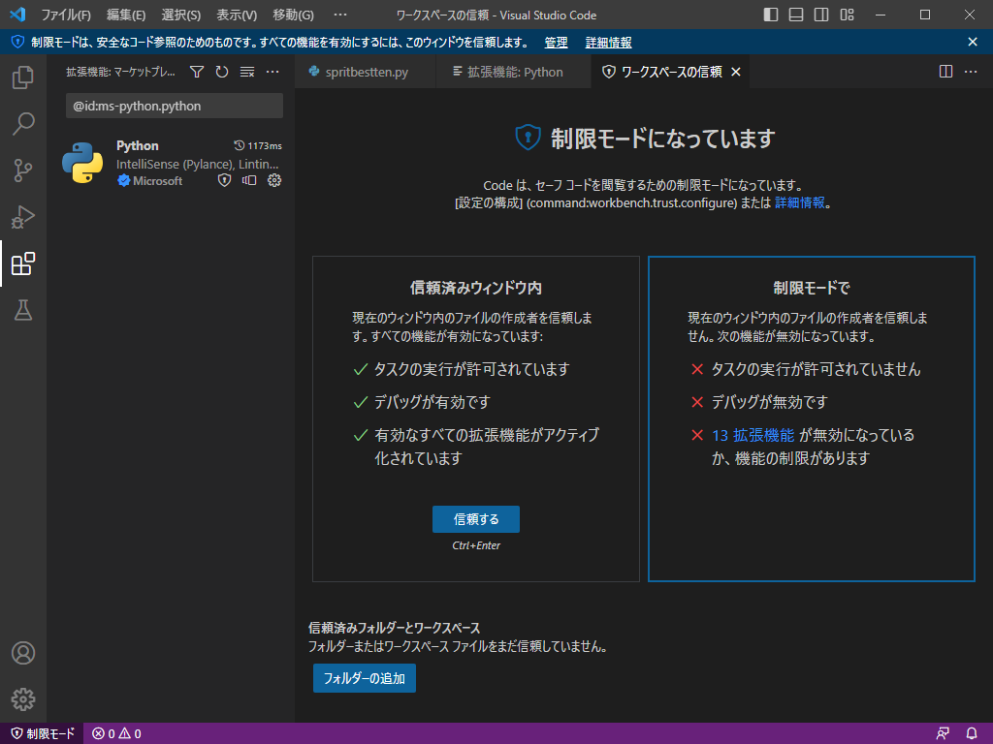This screenshot has height=744, width=993.
Task: Dismiss the restricted mode banner
Action: tap(973, 42)
